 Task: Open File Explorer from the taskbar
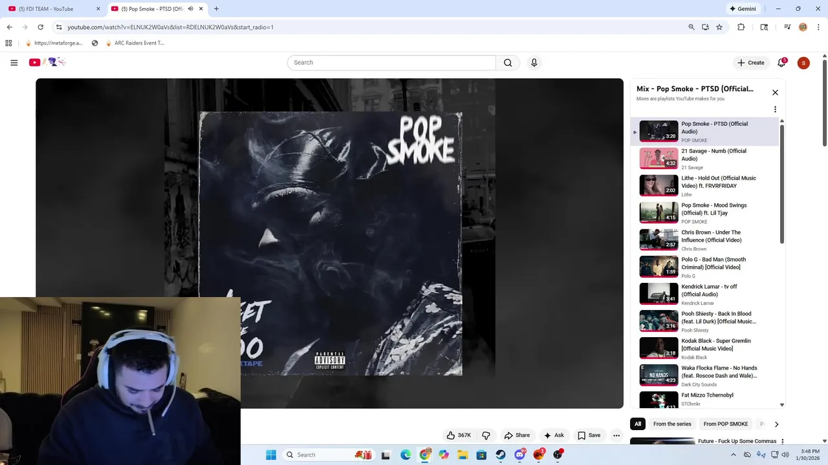tap(463, 455)
